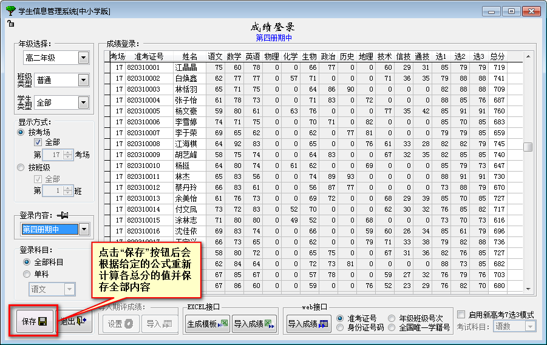Click the 保存 (Save) button with floppy icon
Viewport: 547px width, 345px height.
click(34, 322)
